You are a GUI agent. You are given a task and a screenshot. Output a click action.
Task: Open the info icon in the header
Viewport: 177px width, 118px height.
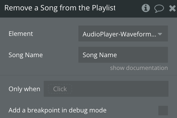(146, 8)
